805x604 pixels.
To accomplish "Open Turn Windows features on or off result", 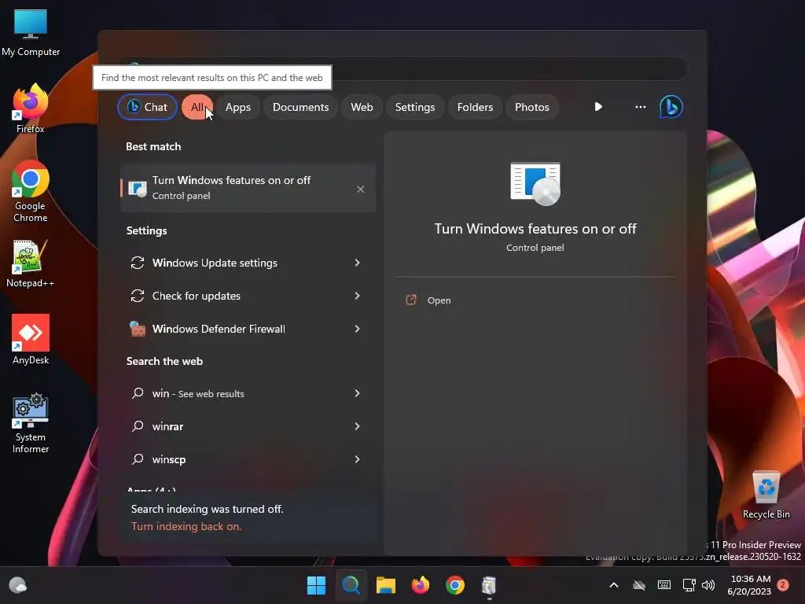I will [248, 187].
